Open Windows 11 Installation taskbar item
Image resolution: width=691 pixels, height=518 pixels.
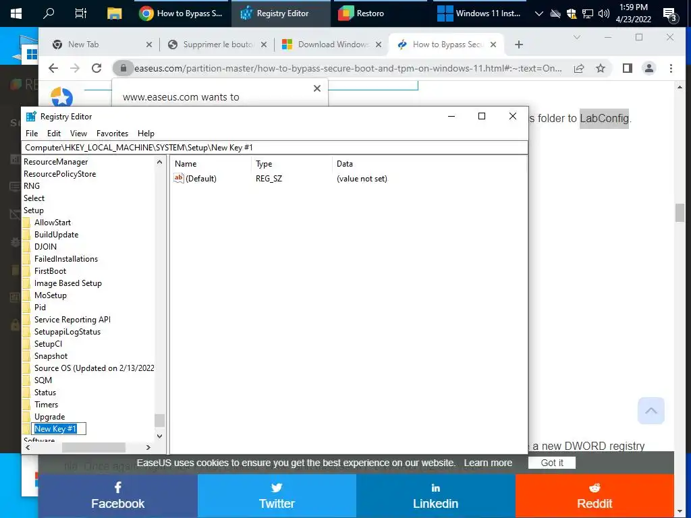479,13
